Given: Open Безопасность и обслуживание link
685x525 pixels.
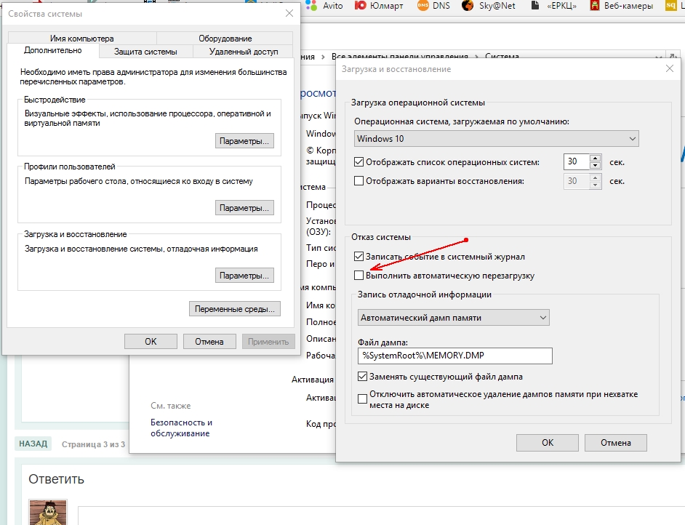Looking at the screenshot, I should (181, 428).
